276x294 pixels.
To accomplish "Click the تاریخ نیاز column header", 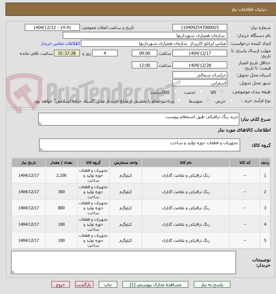I will (x=29, y=163).
